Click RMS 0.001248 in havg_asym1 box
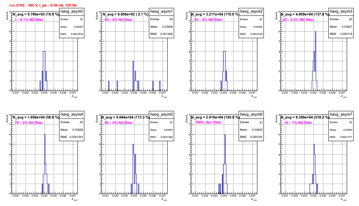 pos(161,34)
